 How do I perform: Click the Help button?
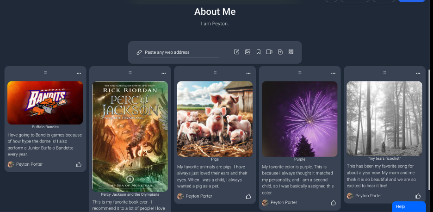click(408, 206)
